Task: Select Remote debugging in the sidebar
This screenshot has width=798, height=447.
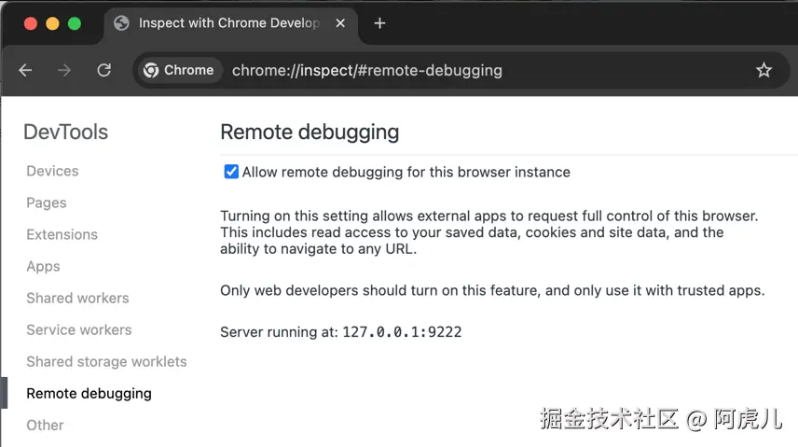Action: [89, 393]
